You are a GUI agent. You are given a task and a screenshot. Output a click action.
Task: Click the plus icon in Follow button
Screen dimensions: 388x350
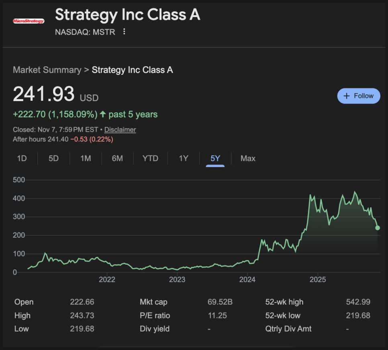pyautogui.click(x=347, y=96)
